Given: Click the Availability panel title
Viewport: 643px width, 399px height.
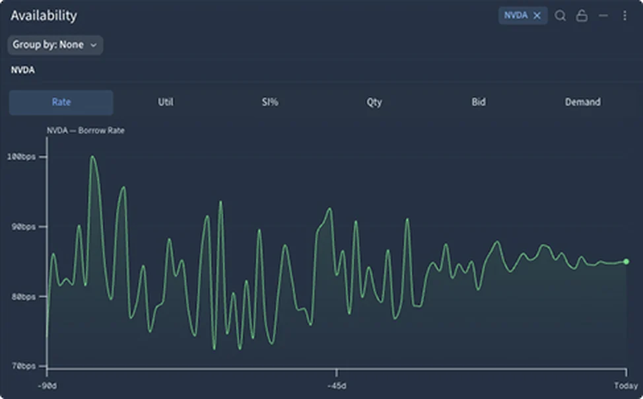Looking at the screenshot, I should pos(44,16).
